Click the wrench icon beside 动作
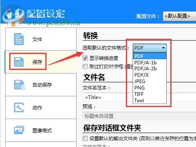The width and height of the screenshot is (196, 147). coord(19,107)
